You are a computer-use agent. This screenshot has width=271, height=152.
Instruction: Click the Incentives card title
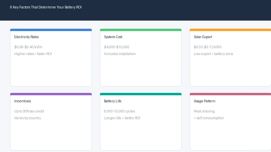[x=22, y=101]
